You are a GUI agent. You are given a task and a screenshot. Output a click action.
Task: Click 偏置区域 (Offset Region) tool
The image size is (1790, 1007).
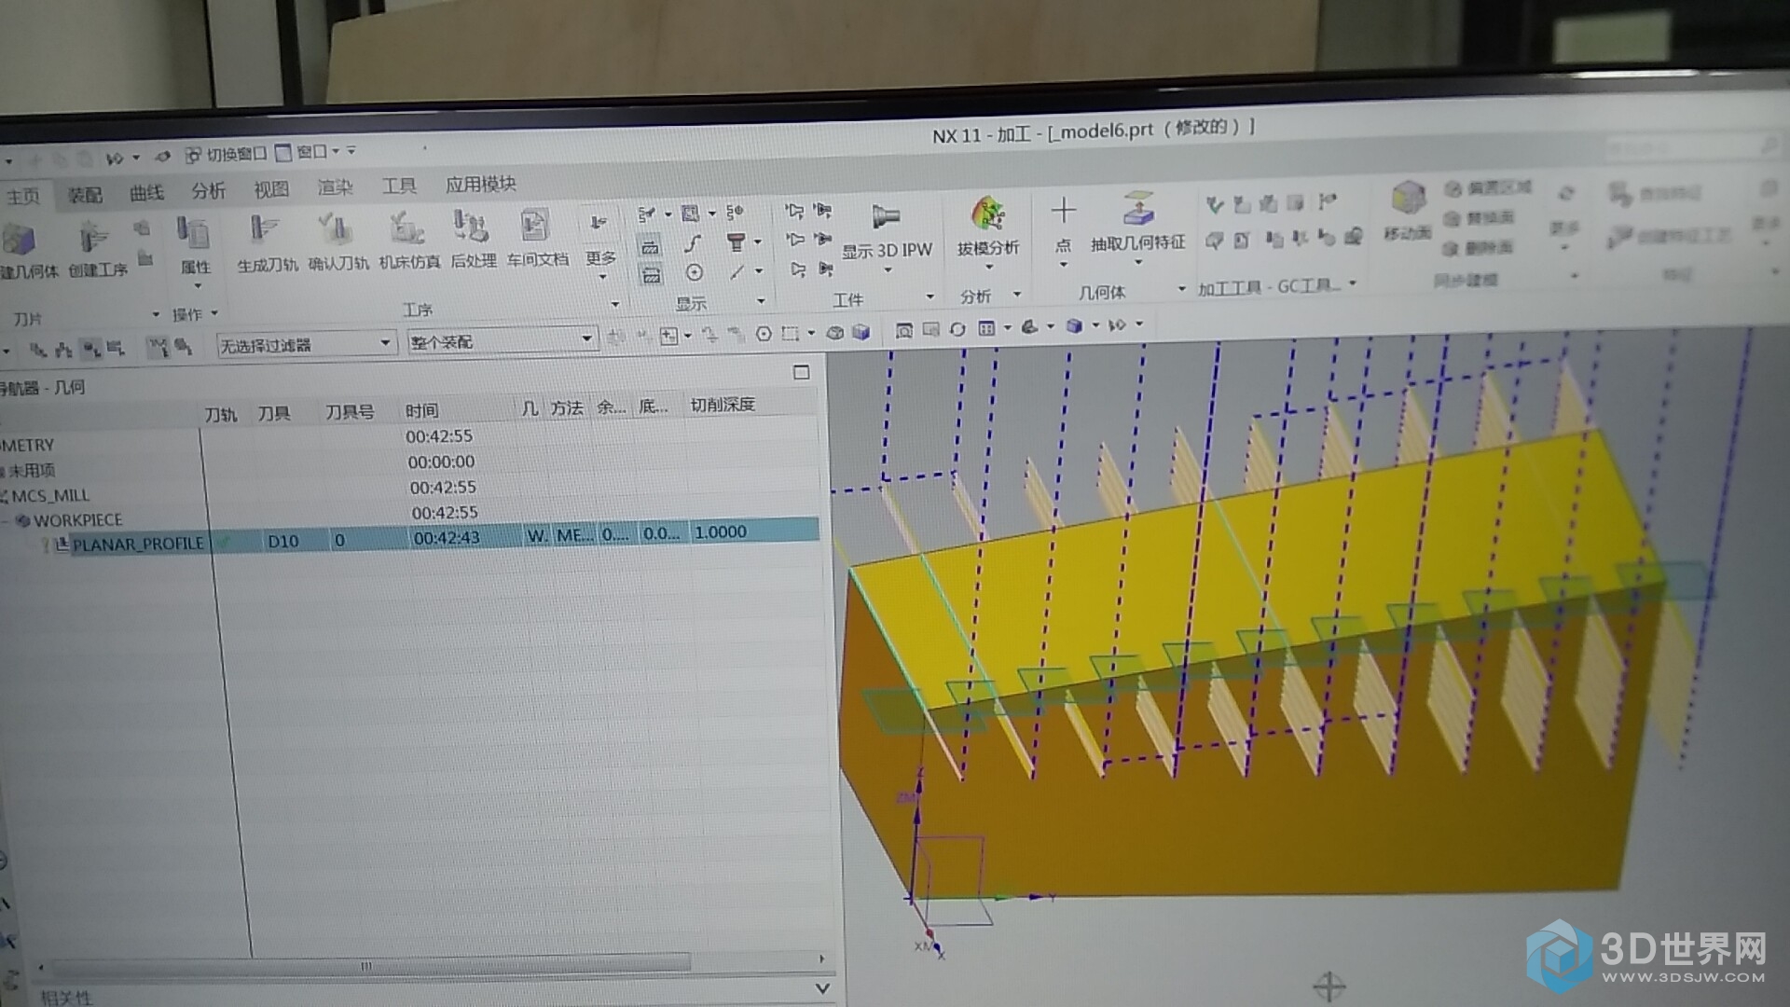click(1488, 188)
